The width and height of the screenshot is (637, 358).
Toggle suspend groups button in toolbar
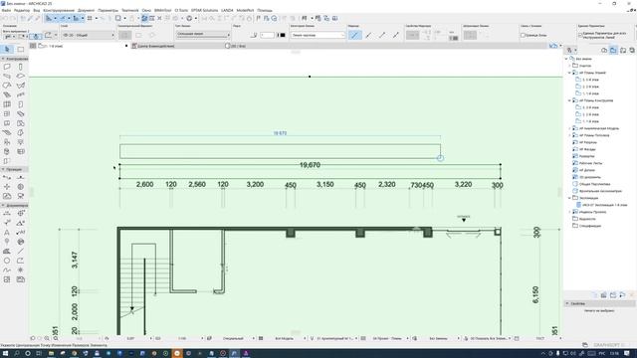pos(144,18)
